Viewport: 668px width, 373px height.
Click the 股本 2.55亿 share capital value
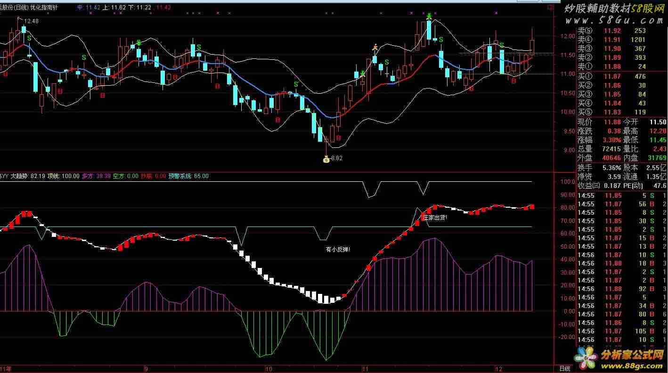655,168
